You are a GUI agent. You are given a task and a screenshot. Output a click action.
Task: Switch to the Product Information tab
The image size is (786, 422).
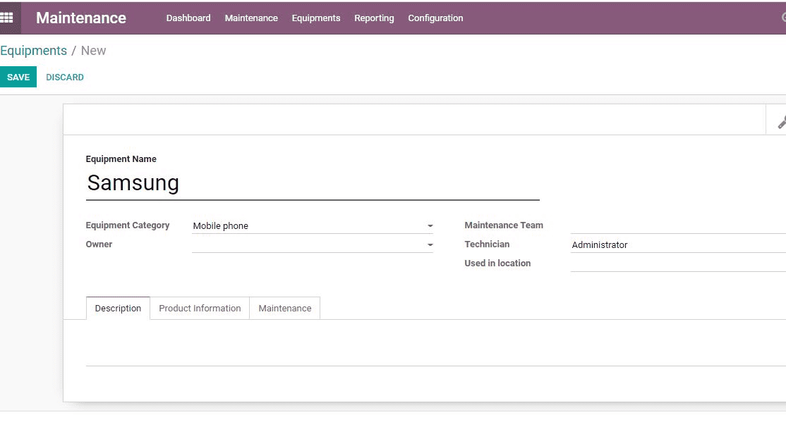[200, 309]
